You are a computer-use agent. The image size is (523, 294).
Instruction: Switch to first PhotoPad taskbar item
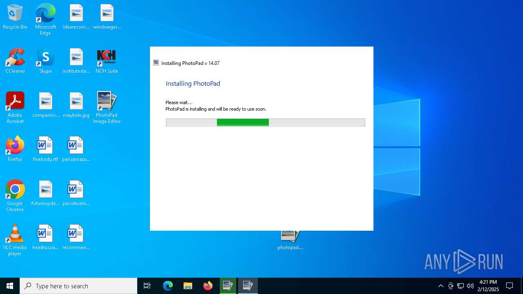(228, 286)
